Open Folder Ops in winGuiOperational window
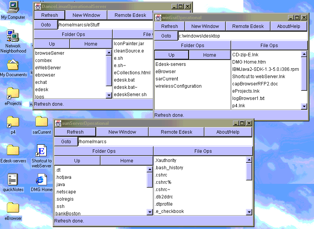The height and width of the screenshot is (229, 314). pyautogui.click(x=193, y=46)
